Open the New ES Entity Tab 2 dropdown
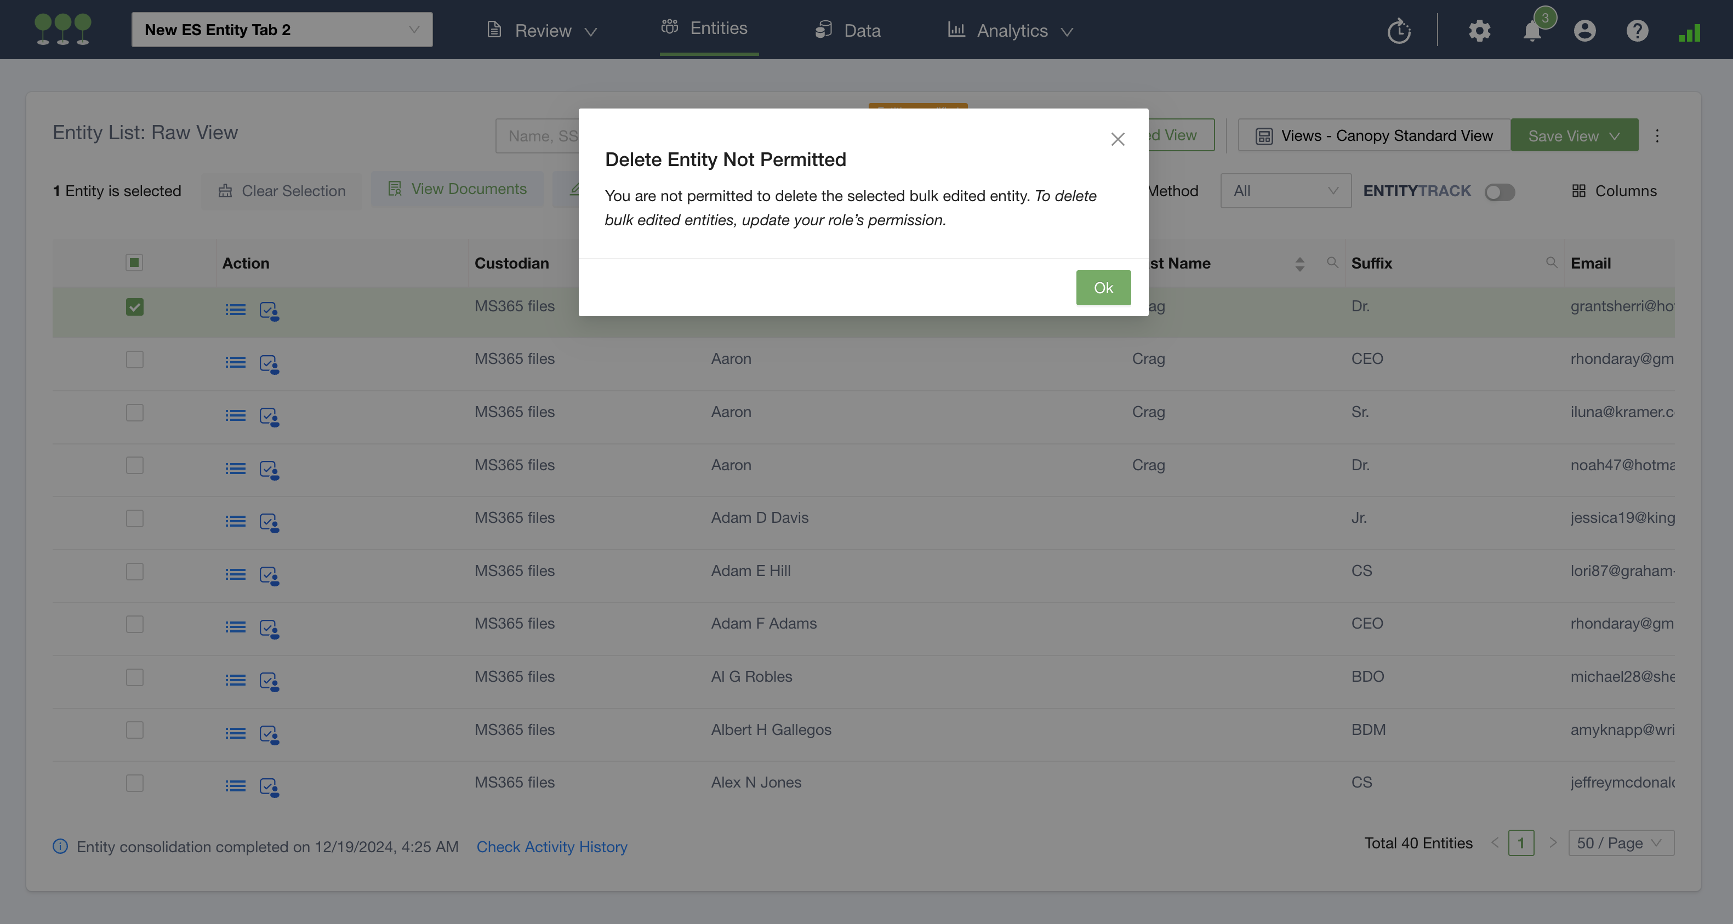Image resolution: width=1733 pixels, height=924 pixels. 282,30
